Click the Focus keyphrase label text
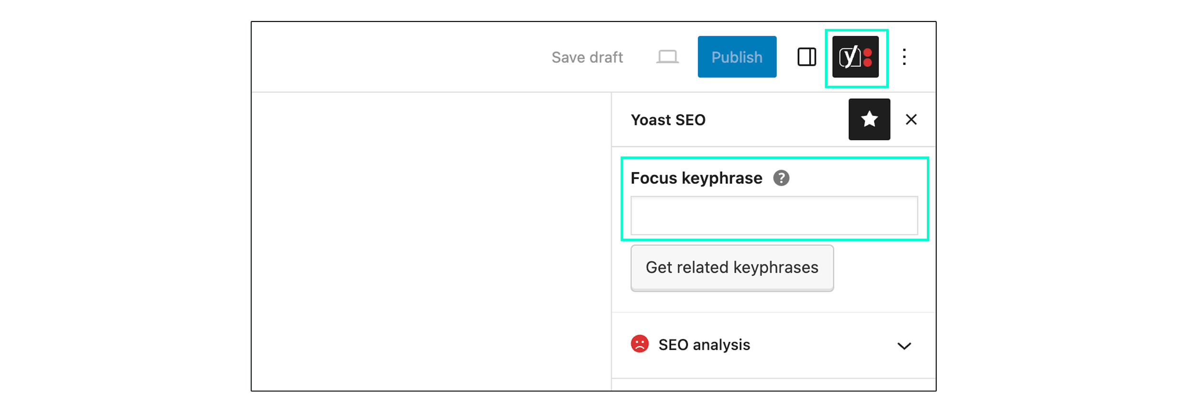 (696, 178)
